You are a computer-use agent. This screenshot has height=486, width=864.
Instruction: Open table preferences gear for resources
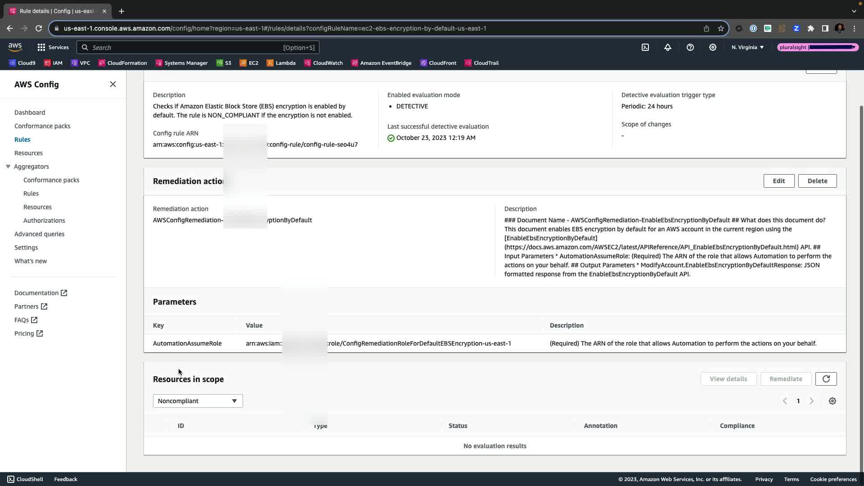point(832,401)
